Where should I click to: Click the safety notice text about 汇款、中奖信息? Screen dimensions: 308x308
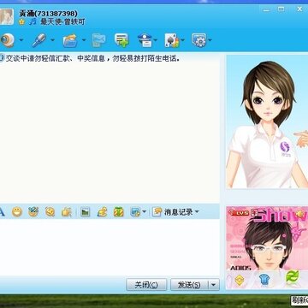(x=92, y=59)
